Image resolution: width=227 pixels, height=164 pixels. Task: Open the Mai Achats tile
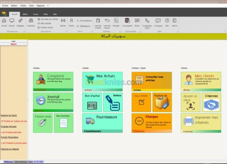pyautogui.click(x=103, y=81)
